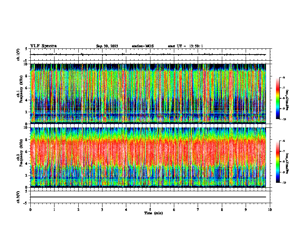
Task: Click time axis tick label '10'
Action: pos(270,210)
